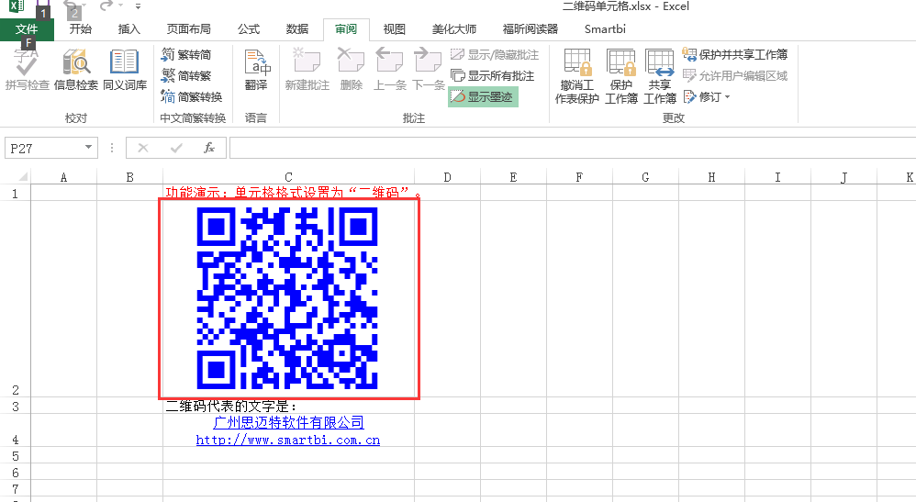Toggle Show All Comments (显示所有批注)

coord(493,75)
